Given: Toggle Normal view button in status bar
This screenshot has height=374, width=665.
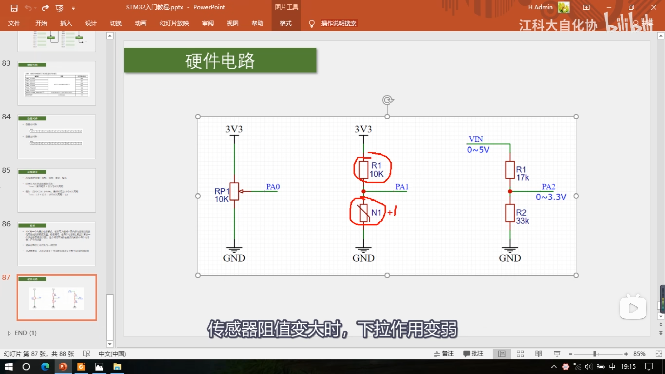Looking at the screenshot, I should click(x=502, y=354).
